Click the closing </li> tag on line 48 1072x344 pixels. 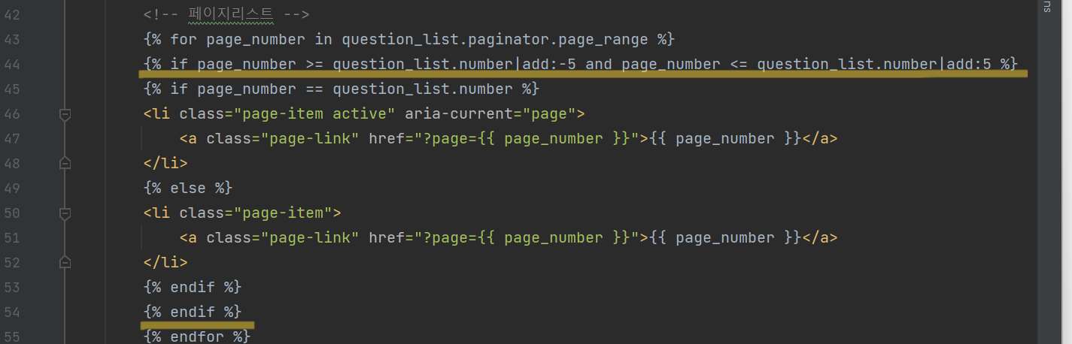[x=166, y=163]
